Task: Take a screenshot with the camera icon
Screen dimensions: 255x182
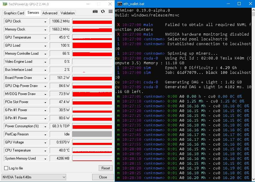Action: pyautogui.click(x=95, y=11)
